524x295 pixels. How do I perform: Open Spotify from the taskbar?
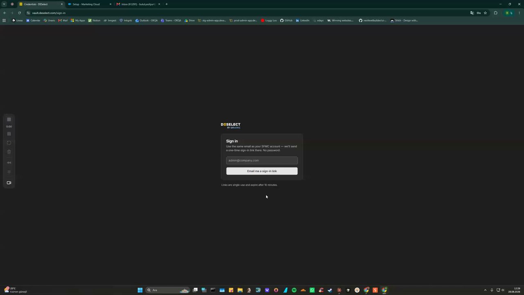(294, 290)
